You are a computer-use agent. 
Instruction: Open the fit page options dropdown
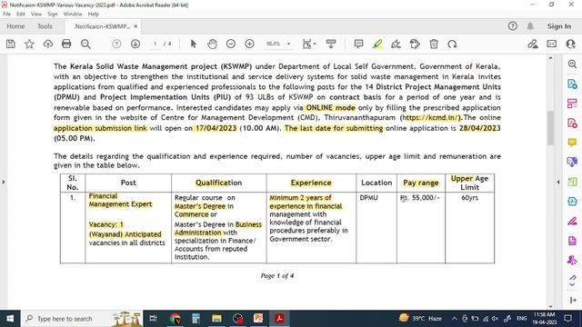(x=309, y=45)
